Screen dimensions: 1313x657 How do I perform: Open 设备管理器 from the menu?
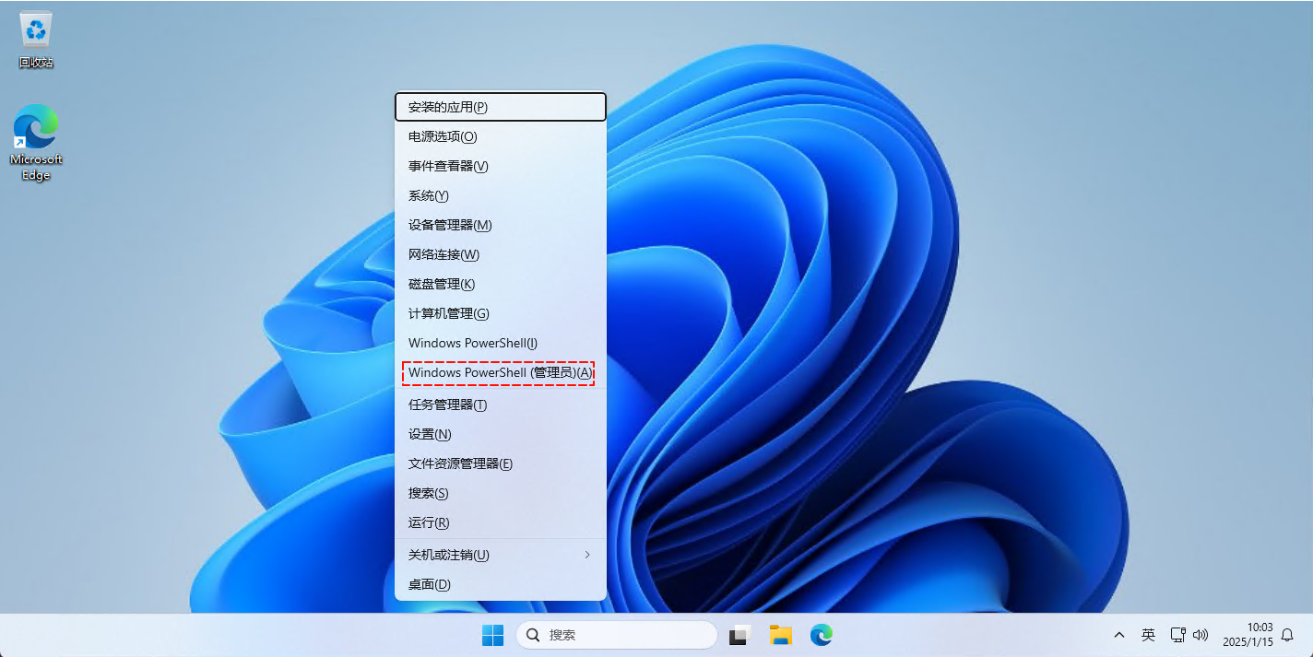coord(450,225)
